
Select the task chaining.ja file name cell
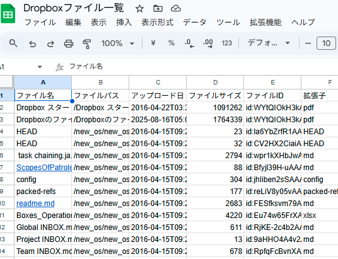click(43, 156)
